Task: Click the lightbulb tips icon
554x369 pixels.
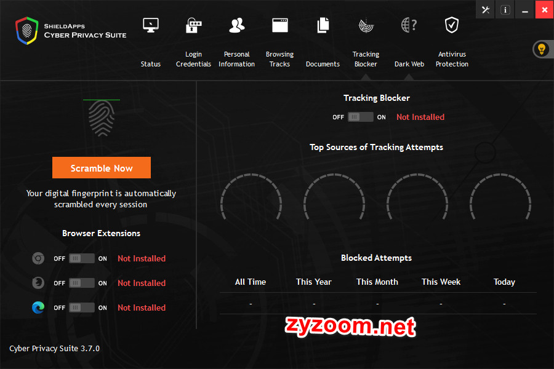Action: [542, 49]
